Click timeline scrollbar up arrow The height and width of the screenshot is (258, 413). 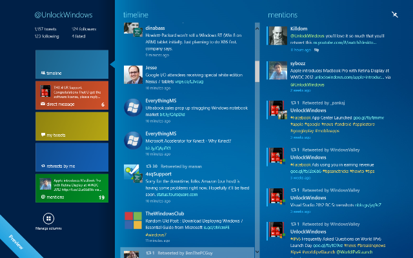coord(257,28)
